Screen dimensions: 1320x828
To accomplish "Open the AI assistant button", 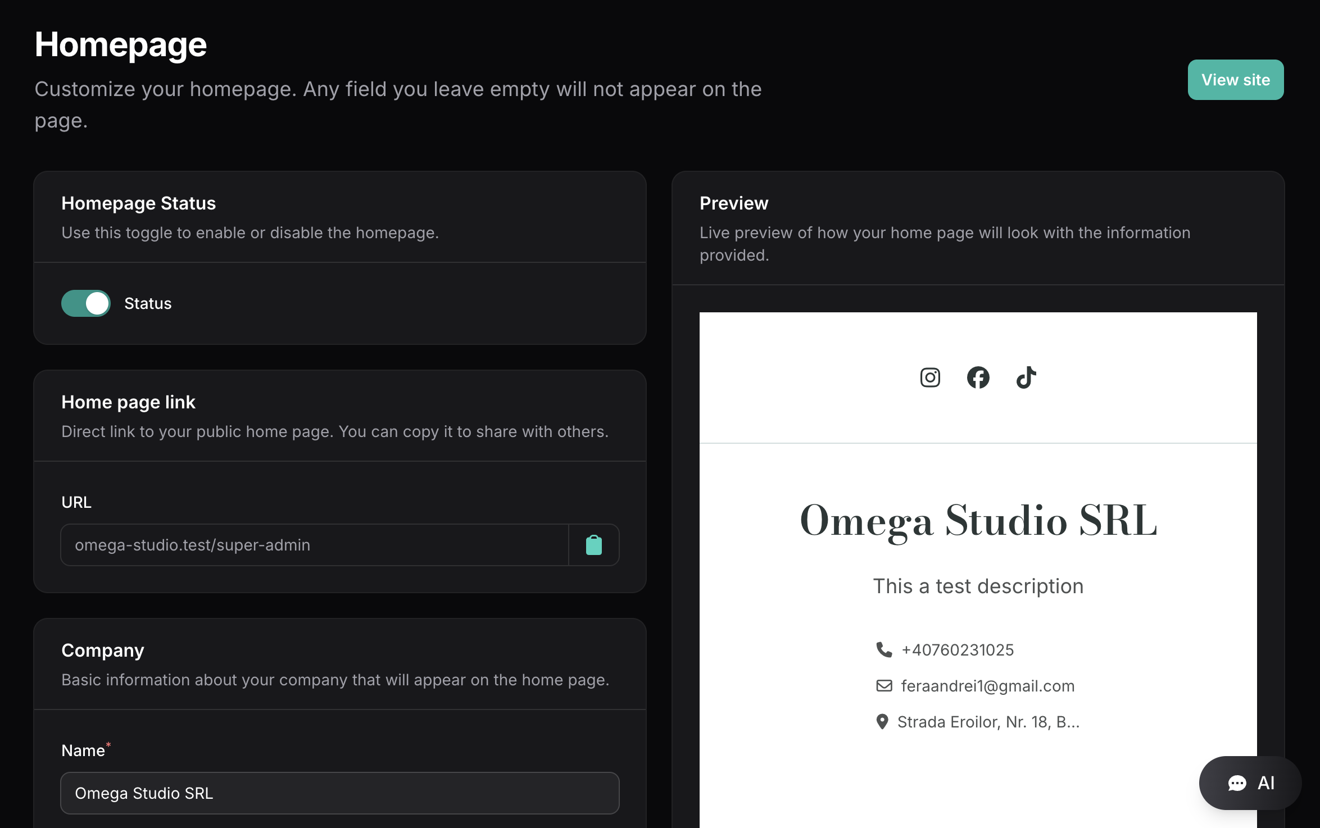I will pos(1250,783).
